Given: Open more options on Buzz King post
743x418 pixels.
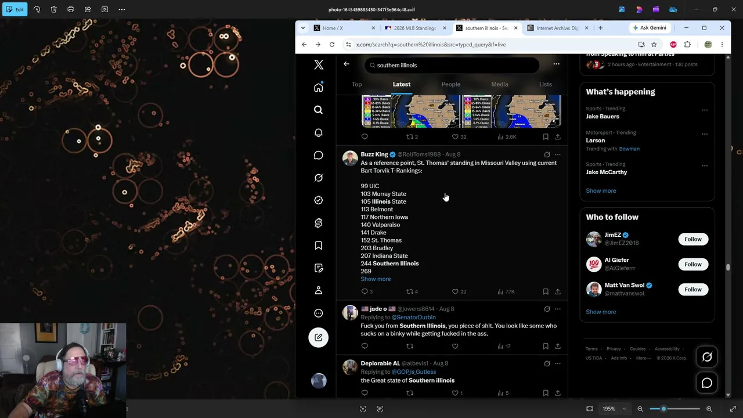Looking at the screenshot, I should pyautogui.click(x=558, y=154).
